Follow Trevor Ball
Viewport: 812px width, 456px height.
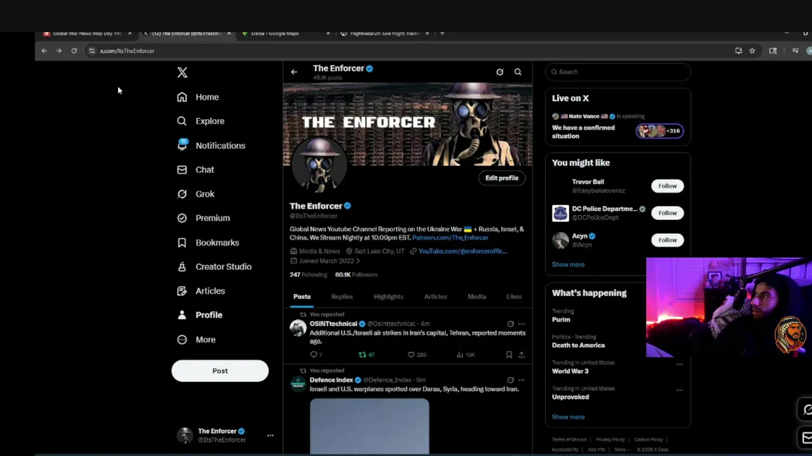(x=667, y=186)
